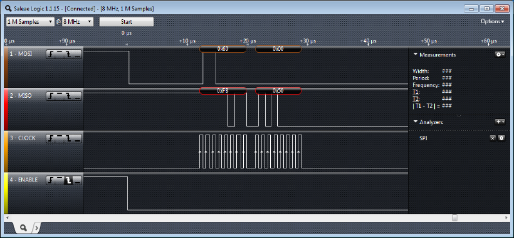
Task: Toggle rising edge trigger on CLOCK channel
Action: (51, 139)
